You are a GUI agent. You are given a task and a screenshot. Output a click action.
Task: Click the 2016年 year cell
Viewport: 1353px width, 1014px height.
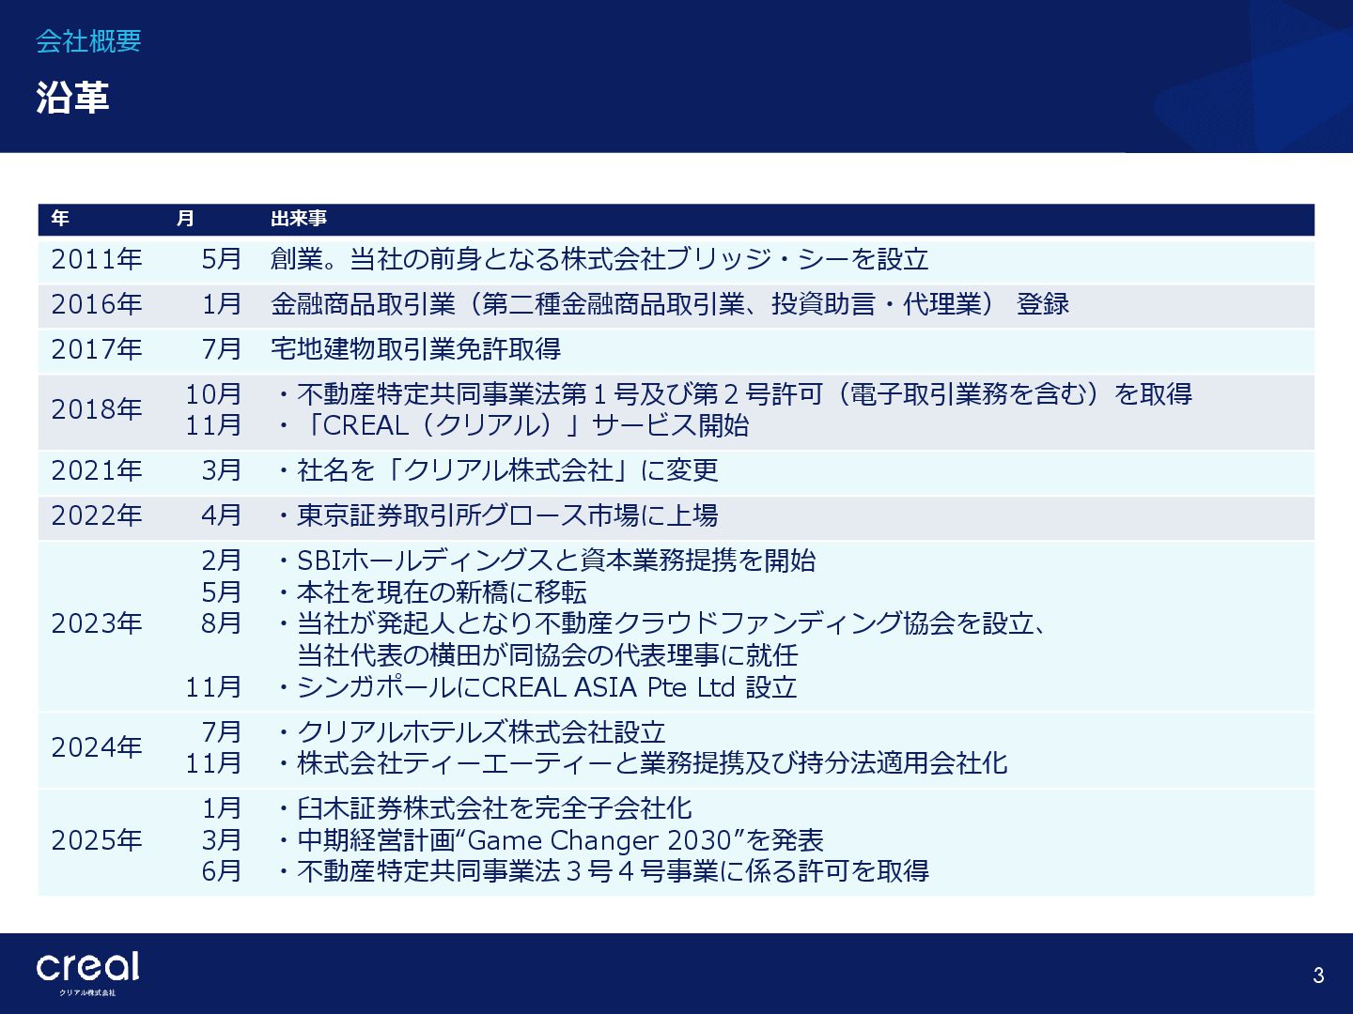coord(97,304)
